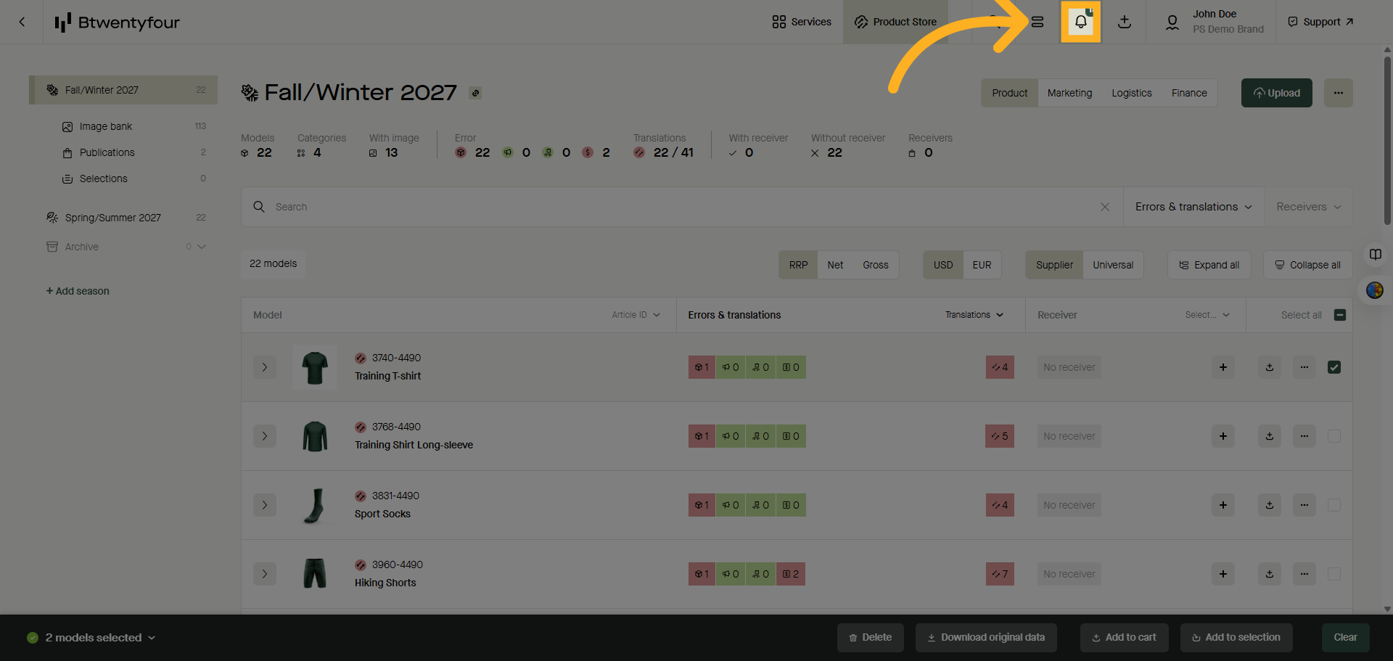Viewport: 1393px width, 661px height.
Task: Click the Upload button
Action: (x=1276, y=93)
